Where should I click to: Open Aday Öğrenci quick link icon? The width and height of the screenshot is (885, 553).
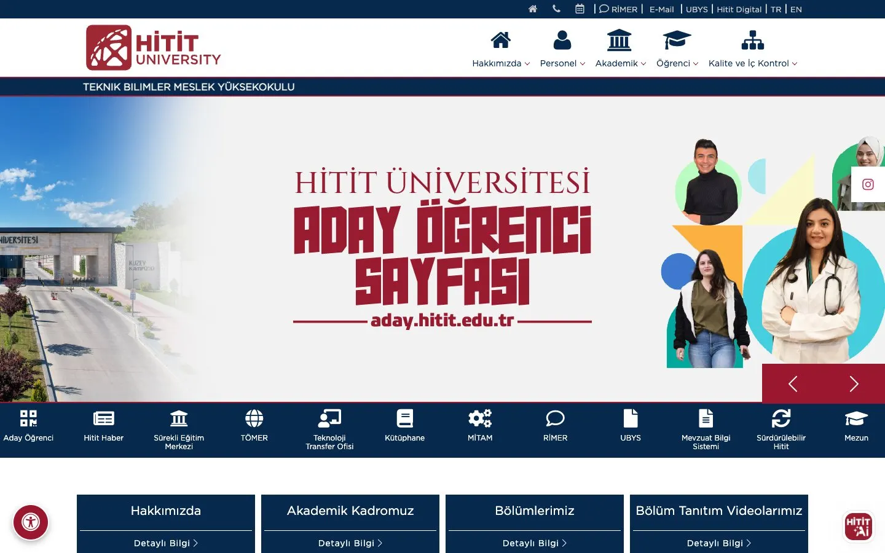[x=28, y=418]
